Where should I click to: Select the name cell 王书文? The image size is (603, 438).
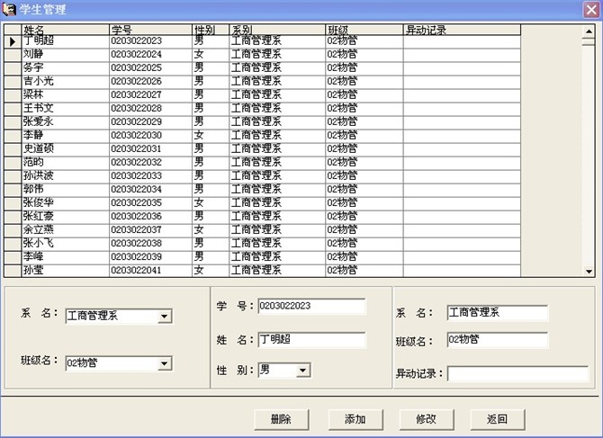click(66, 109)
